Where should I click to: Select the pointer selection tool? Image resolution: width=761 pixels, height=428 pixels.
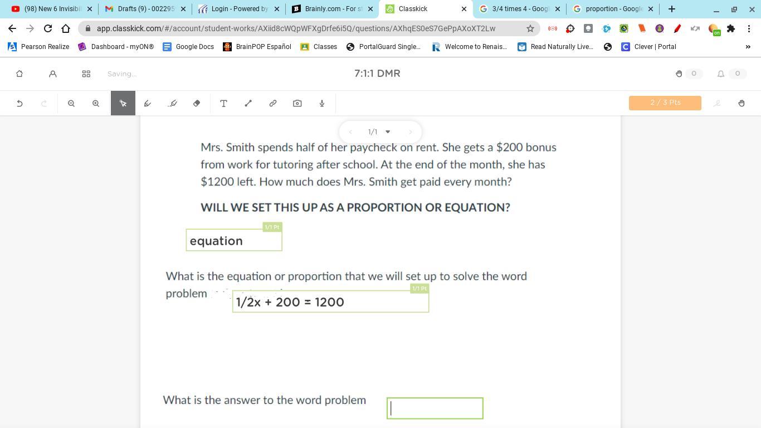pos(123,103)
